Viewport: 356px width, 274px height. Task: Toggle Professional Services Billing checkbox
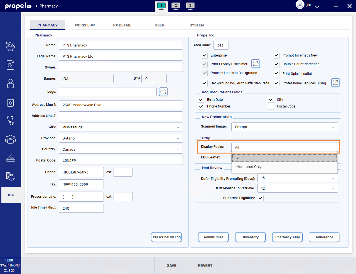coord(277,83)
